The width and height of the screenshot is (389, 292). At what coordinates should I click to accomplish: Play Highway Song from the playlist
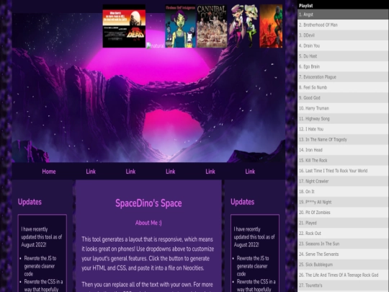pyautogui.click(x=343, y=119)
